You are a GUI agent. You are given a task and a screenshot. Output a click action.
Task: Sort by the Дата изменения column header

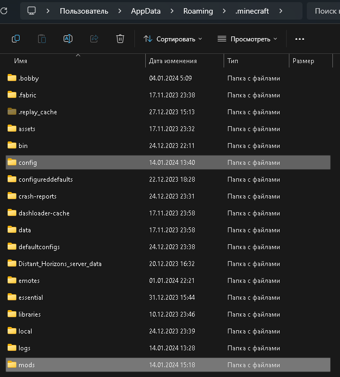[173, 61]
